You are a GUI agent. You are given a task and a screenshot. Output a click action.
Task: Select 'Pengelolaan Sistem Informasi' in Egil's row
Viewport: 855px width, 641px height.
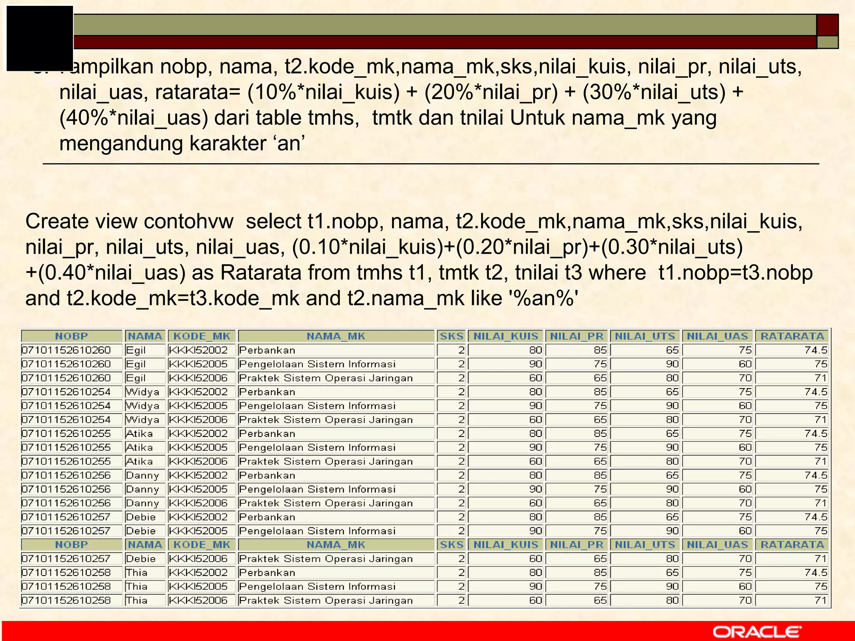click(x=317, y=364)
